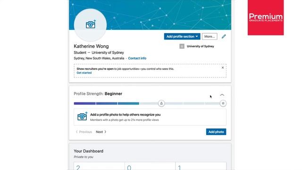Open the Contact info link
This screenshot has width=302, height=170.
pos(137,58)
